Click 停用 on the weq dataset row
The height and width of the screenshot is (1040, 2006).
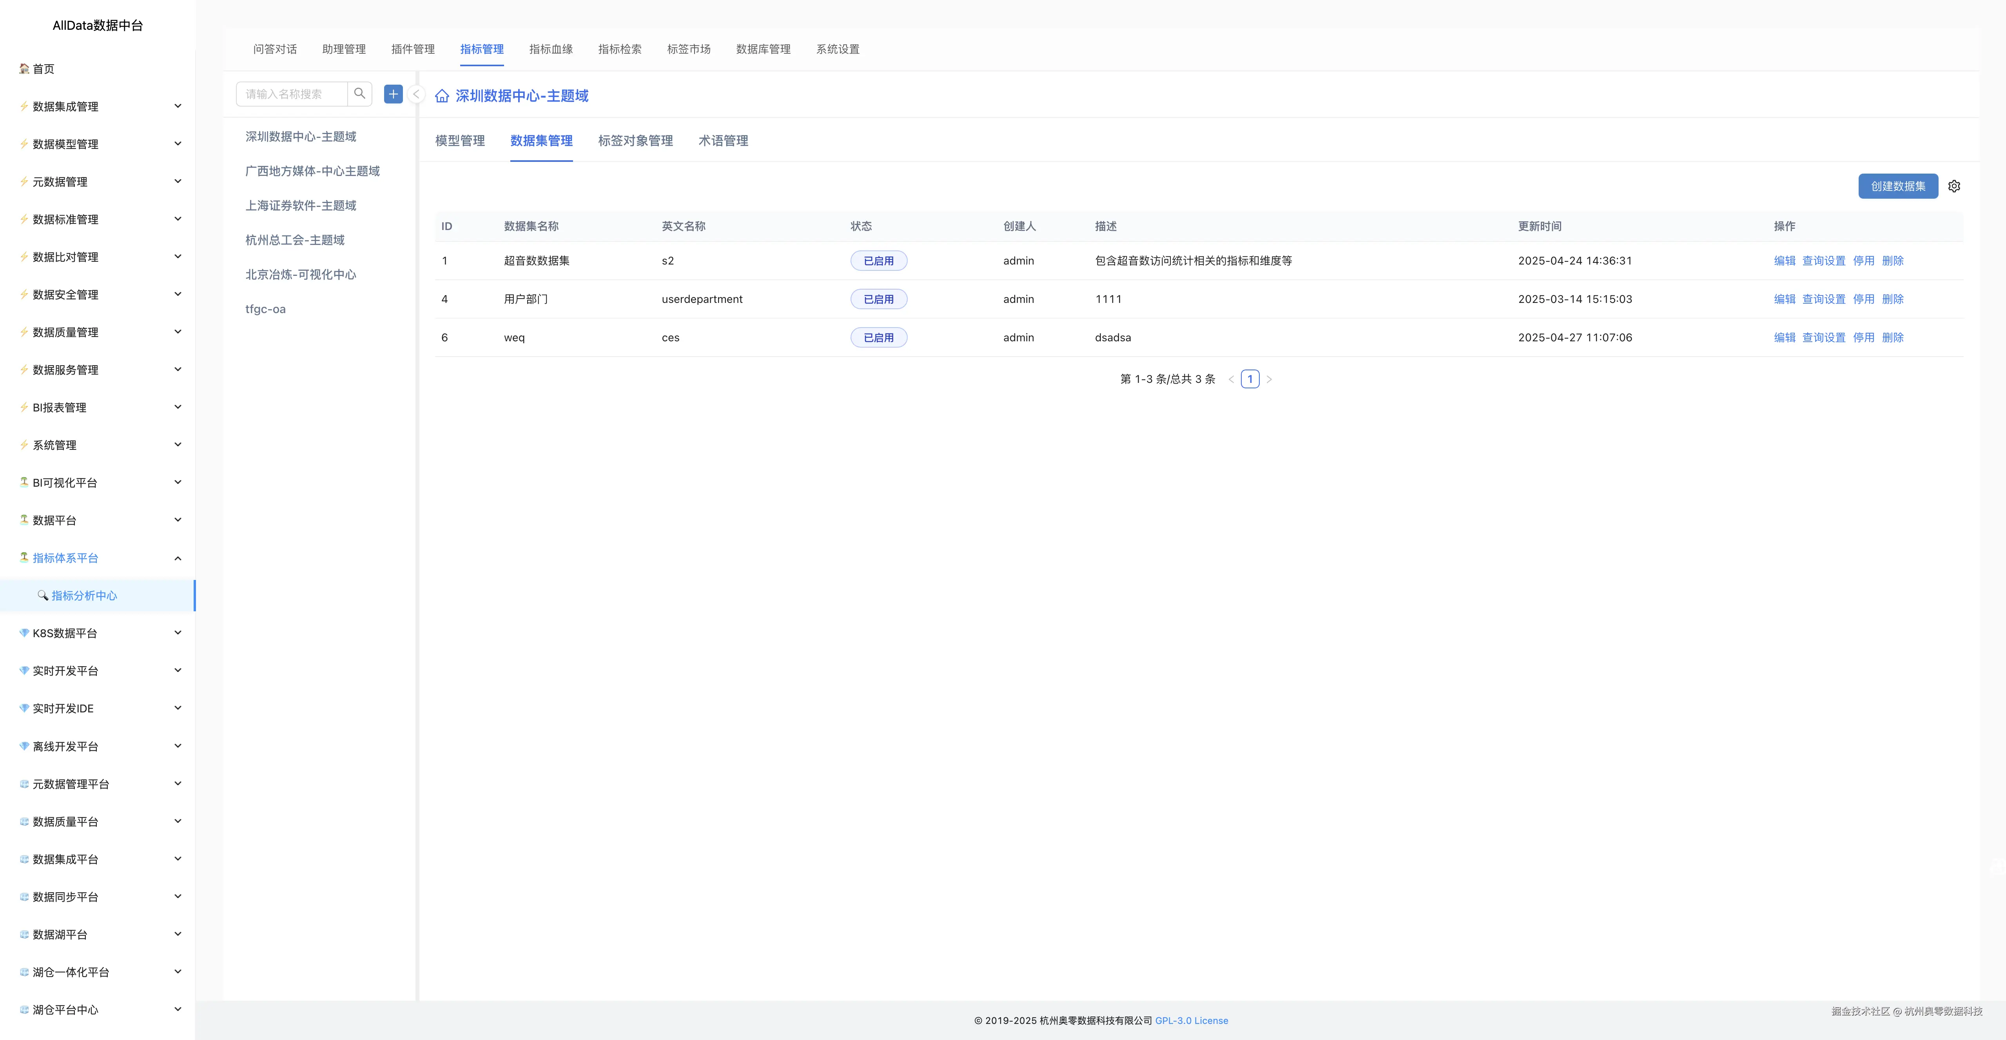(1863, 337)
